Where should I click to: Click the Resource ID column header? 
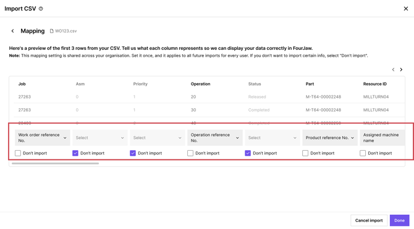pos(375,84)
